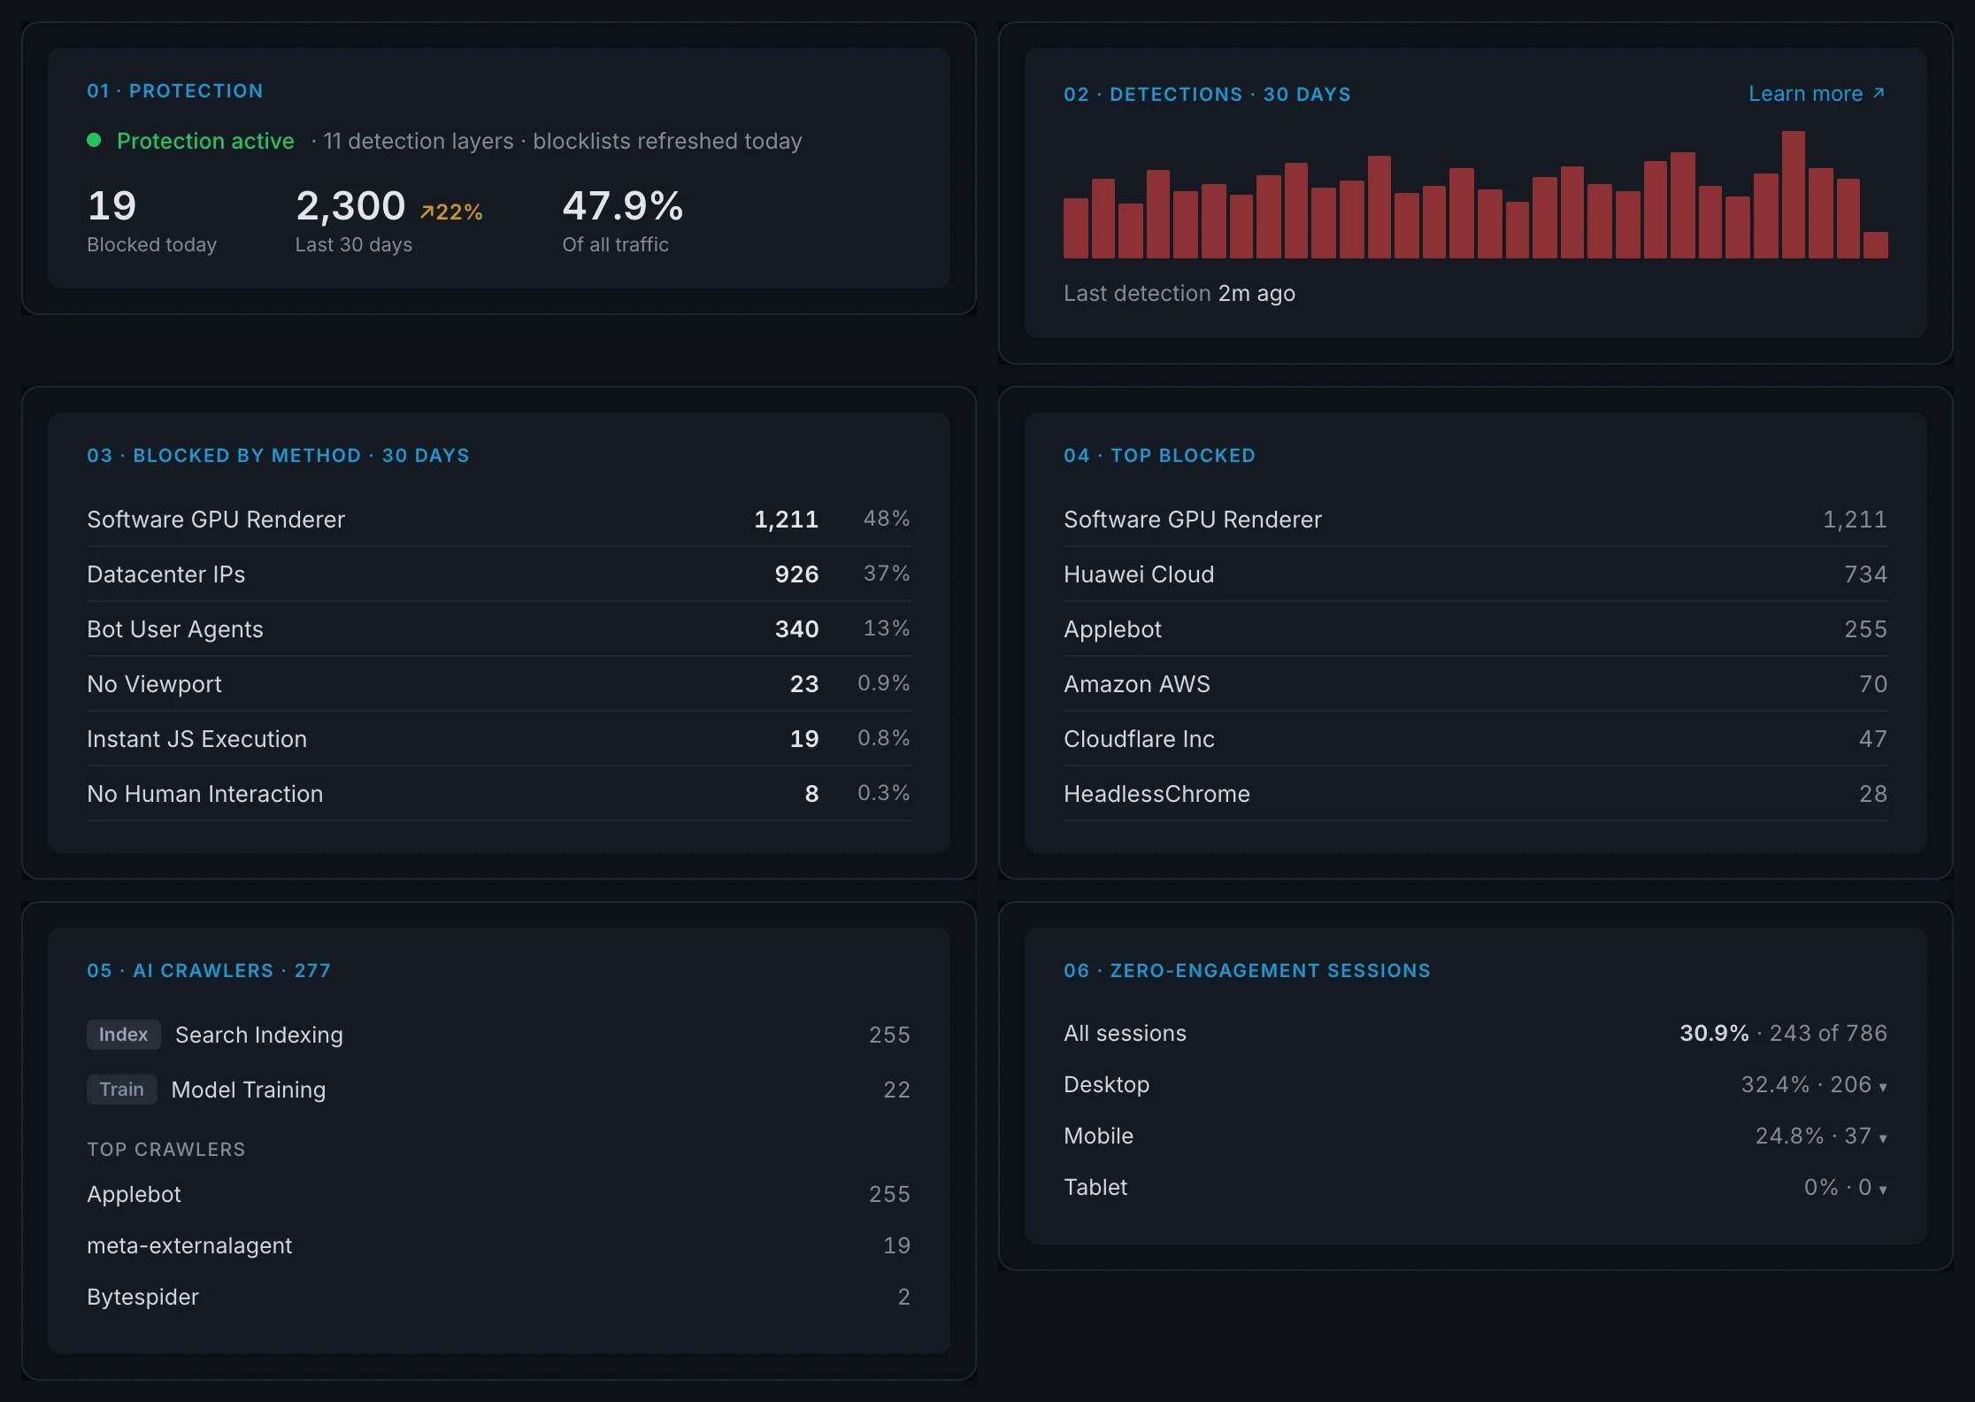Image resolution: width=1975 pixels, height=1402 pixels.
Task: Click the Software GPU Renderer row in Blocked by Method
Action: point(499,519)
